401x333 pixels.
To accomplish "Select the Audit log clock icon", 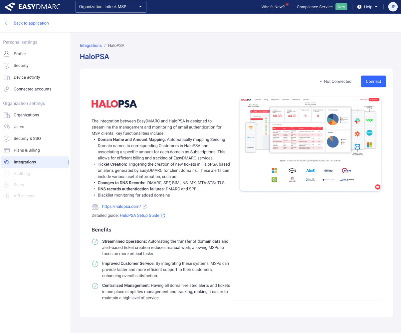I will (x=7, y=173).
